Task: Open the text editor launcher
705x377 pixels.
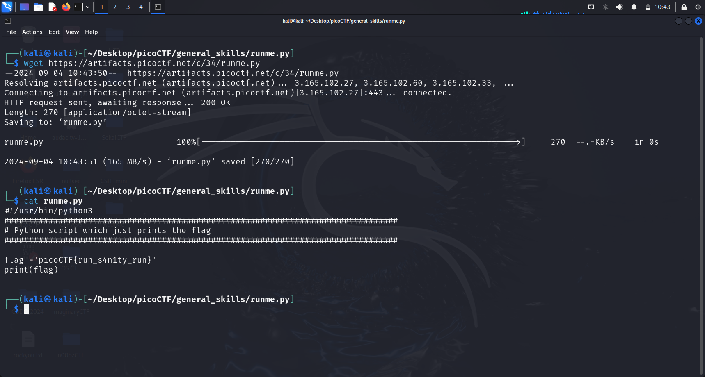Action: pos(52,7)
